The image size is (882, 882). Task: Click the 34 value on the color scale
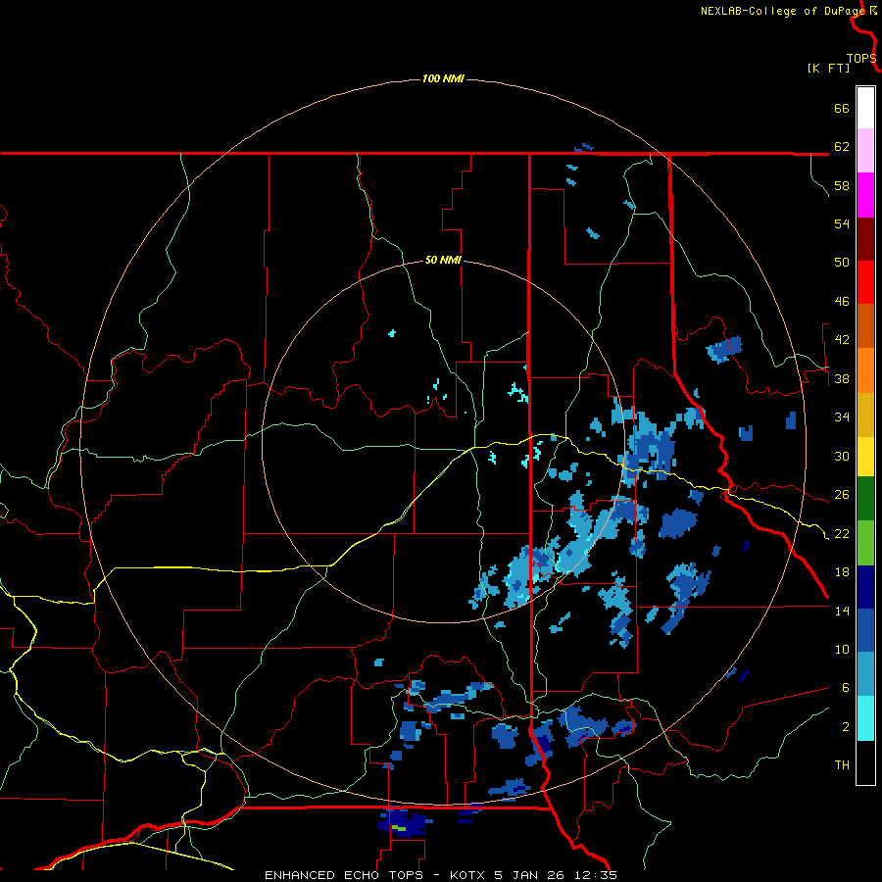[842, 417]
